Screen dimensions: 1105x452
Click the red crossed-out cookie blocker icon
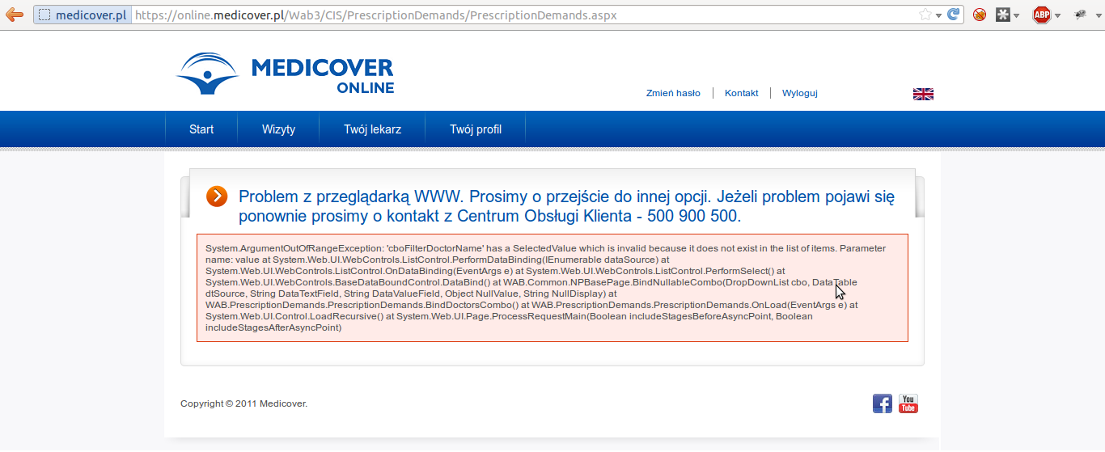(980, 15)
